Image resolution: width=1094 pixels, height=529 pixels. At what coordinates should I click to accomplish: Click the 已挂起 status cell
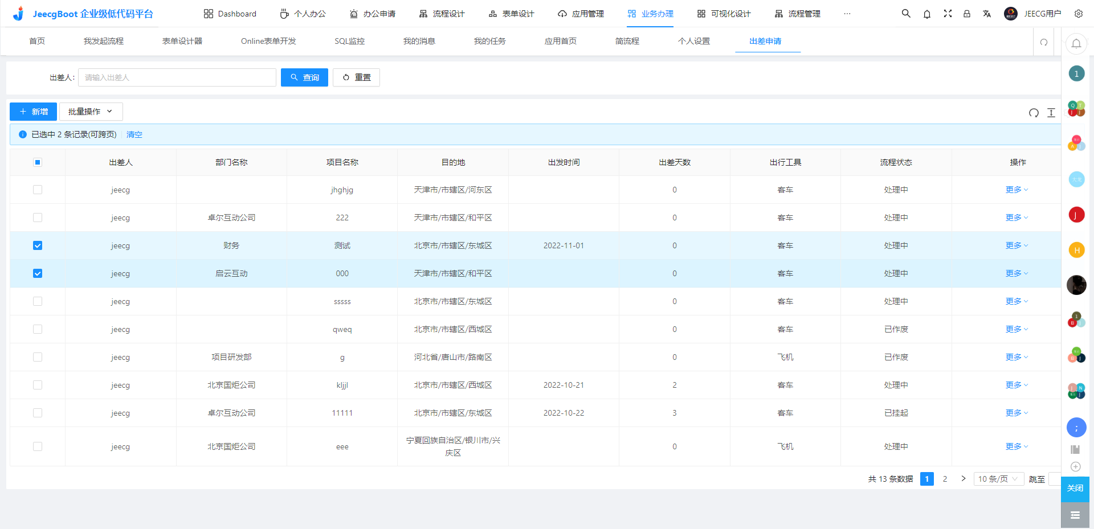tap(896, 413)
